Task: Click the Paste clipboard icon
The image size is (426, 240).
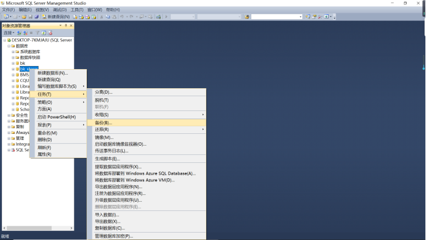Action: (x=114, y=17)
